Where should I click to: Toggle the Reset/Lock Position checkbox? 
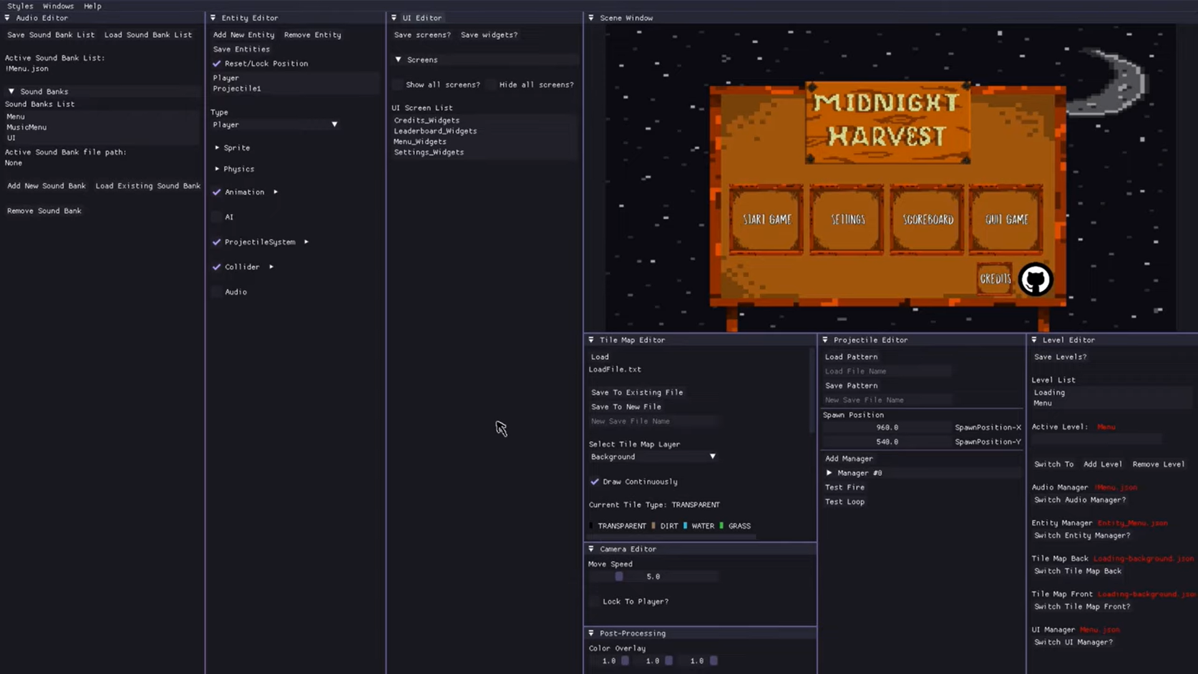coord(217,64)
